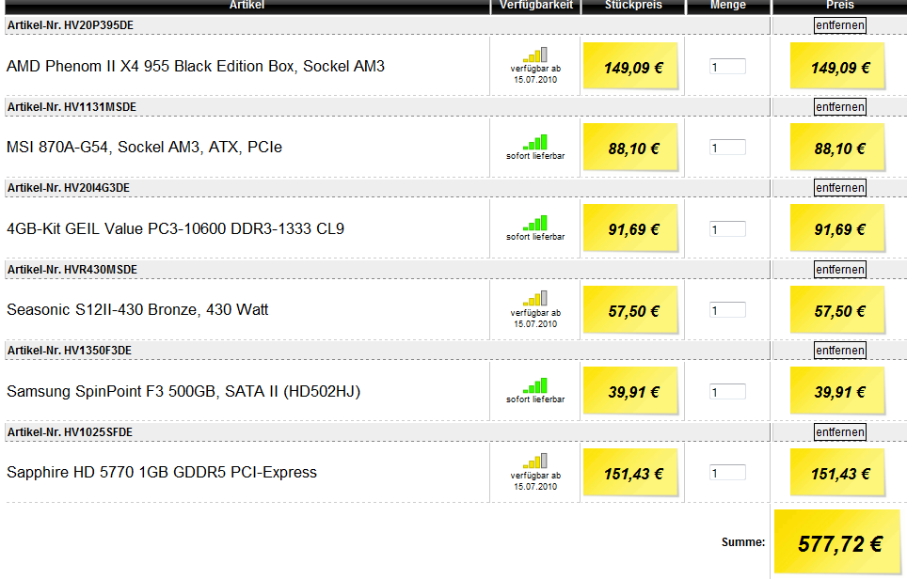
Task: Click total price 39,91 € in Preis column
Action: (x=838, y=391)
